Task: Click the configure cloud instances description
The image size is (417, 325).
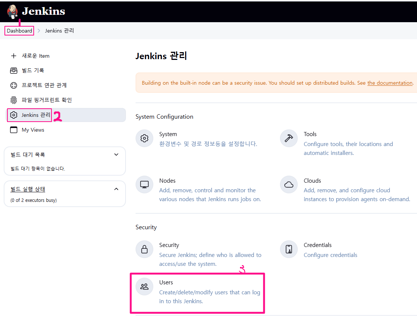Action: pos(357,194)
